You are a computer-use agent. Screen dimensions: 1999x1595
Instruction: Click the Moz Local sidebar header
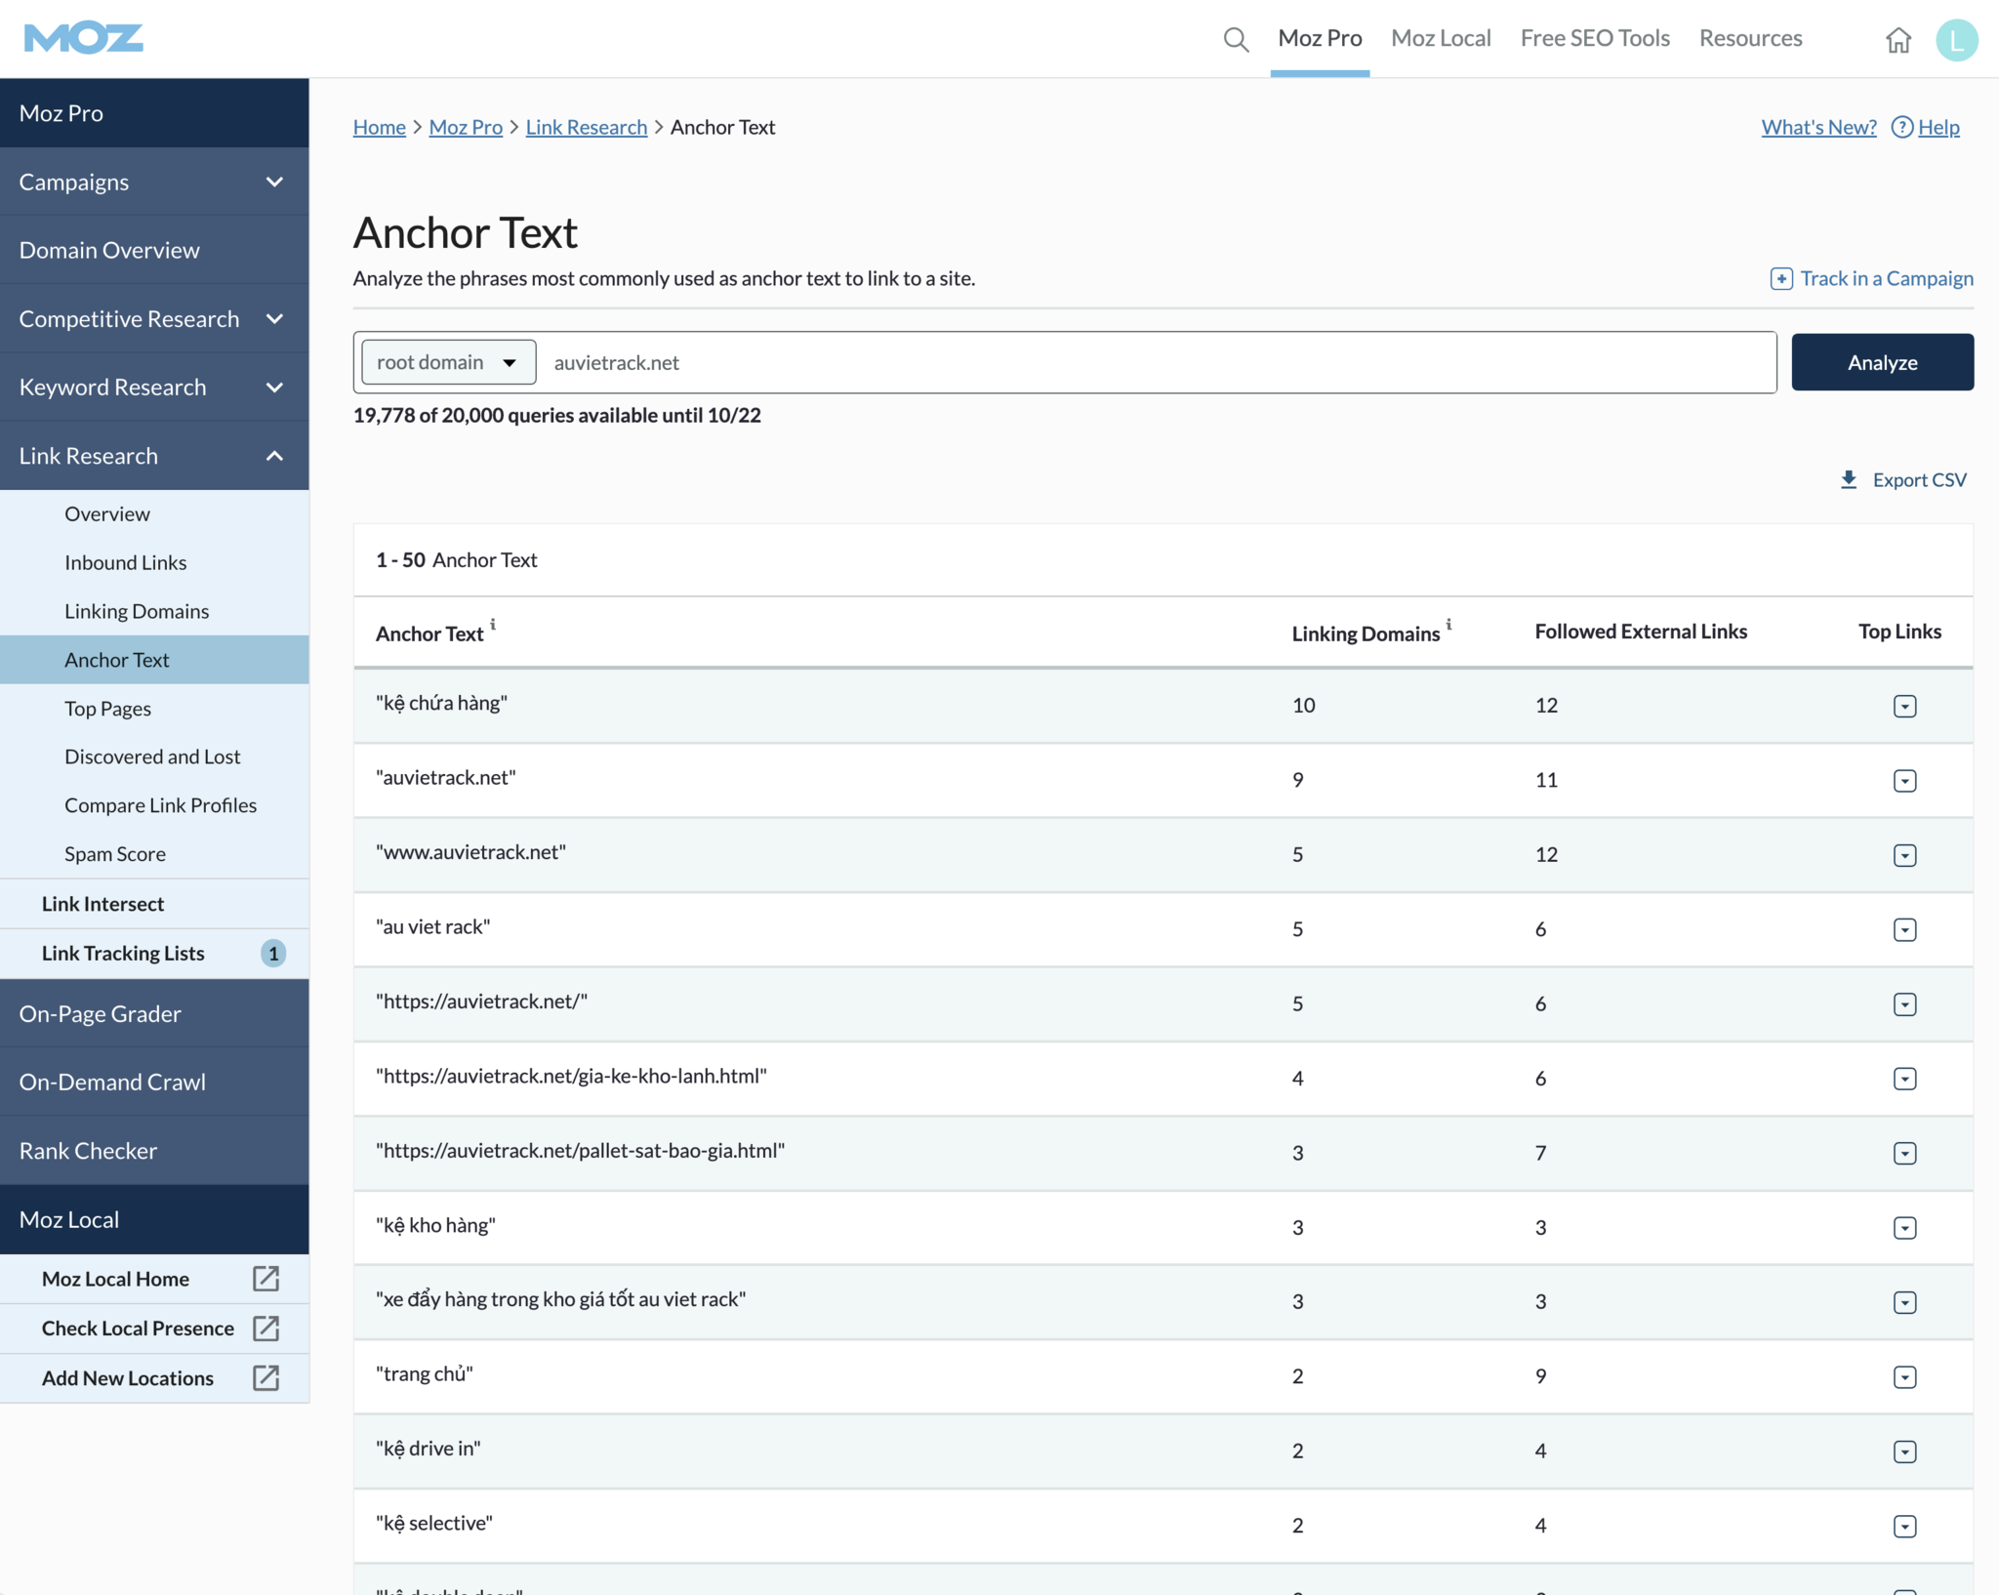point(154,1219)
